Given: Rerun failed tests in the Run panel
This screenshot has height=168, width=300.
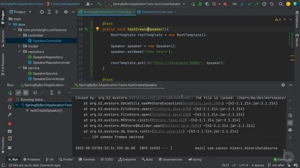Looking at the screenshot, I should 10,100.
